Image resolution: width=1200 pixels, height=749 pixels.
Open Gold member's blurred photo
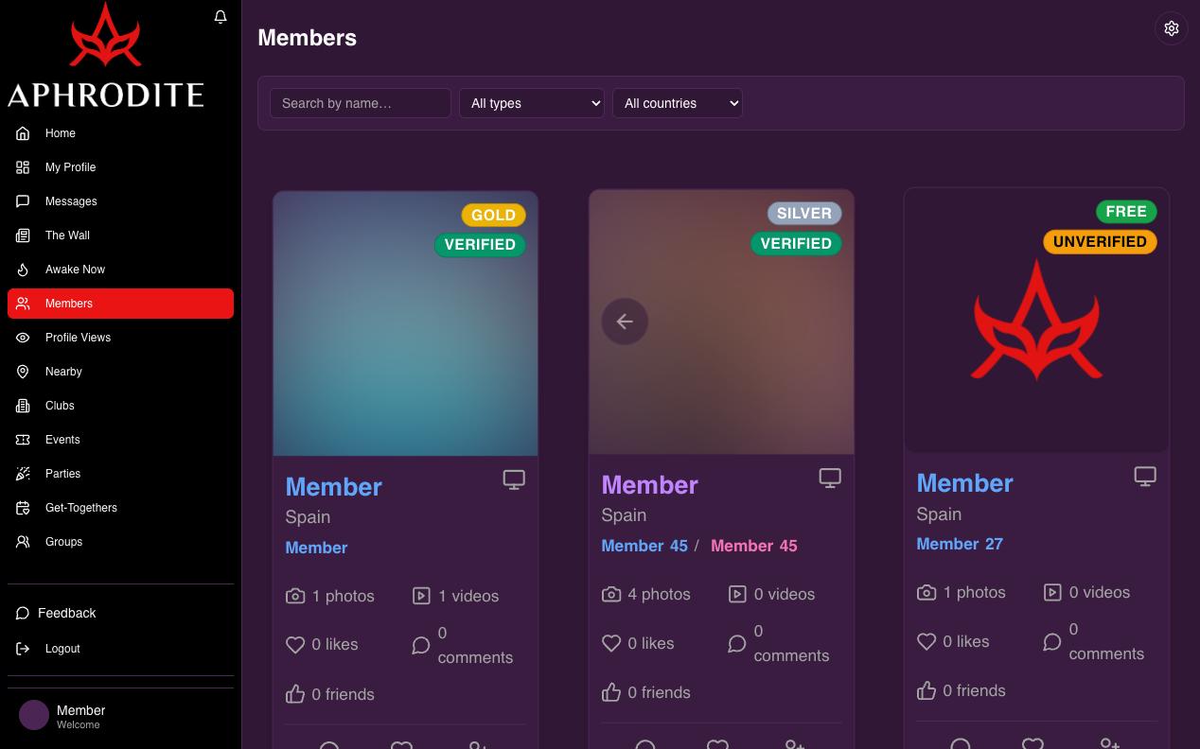tap(405, 323)
